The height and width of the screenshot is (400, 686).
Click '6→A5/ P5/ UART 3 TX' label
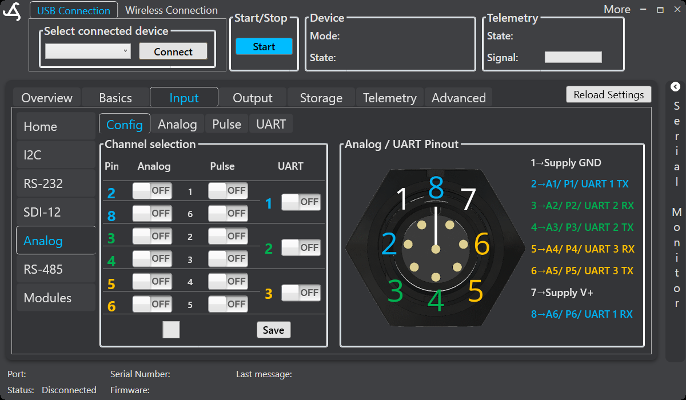(582, 271)
